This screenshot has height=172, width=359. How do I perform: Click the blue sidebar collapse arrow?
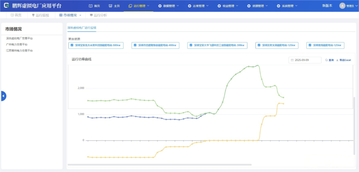click(3, 96)
